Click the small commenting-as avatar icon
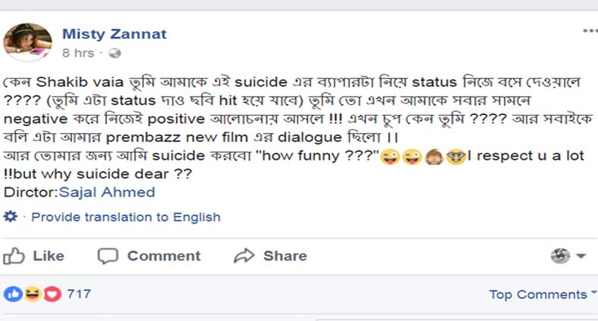This screenshot has height=321, width=598. pyautogui.click(x=560, y=256)
